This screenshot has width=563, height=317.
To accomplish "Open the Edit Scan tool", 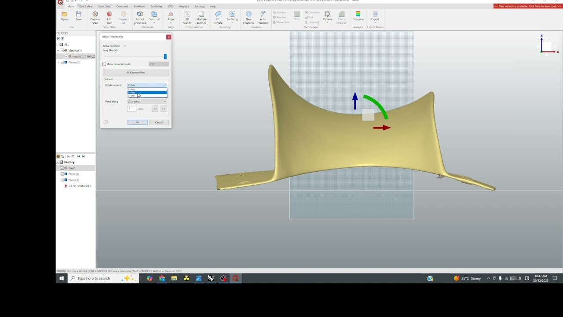I will tap(109, 18).
